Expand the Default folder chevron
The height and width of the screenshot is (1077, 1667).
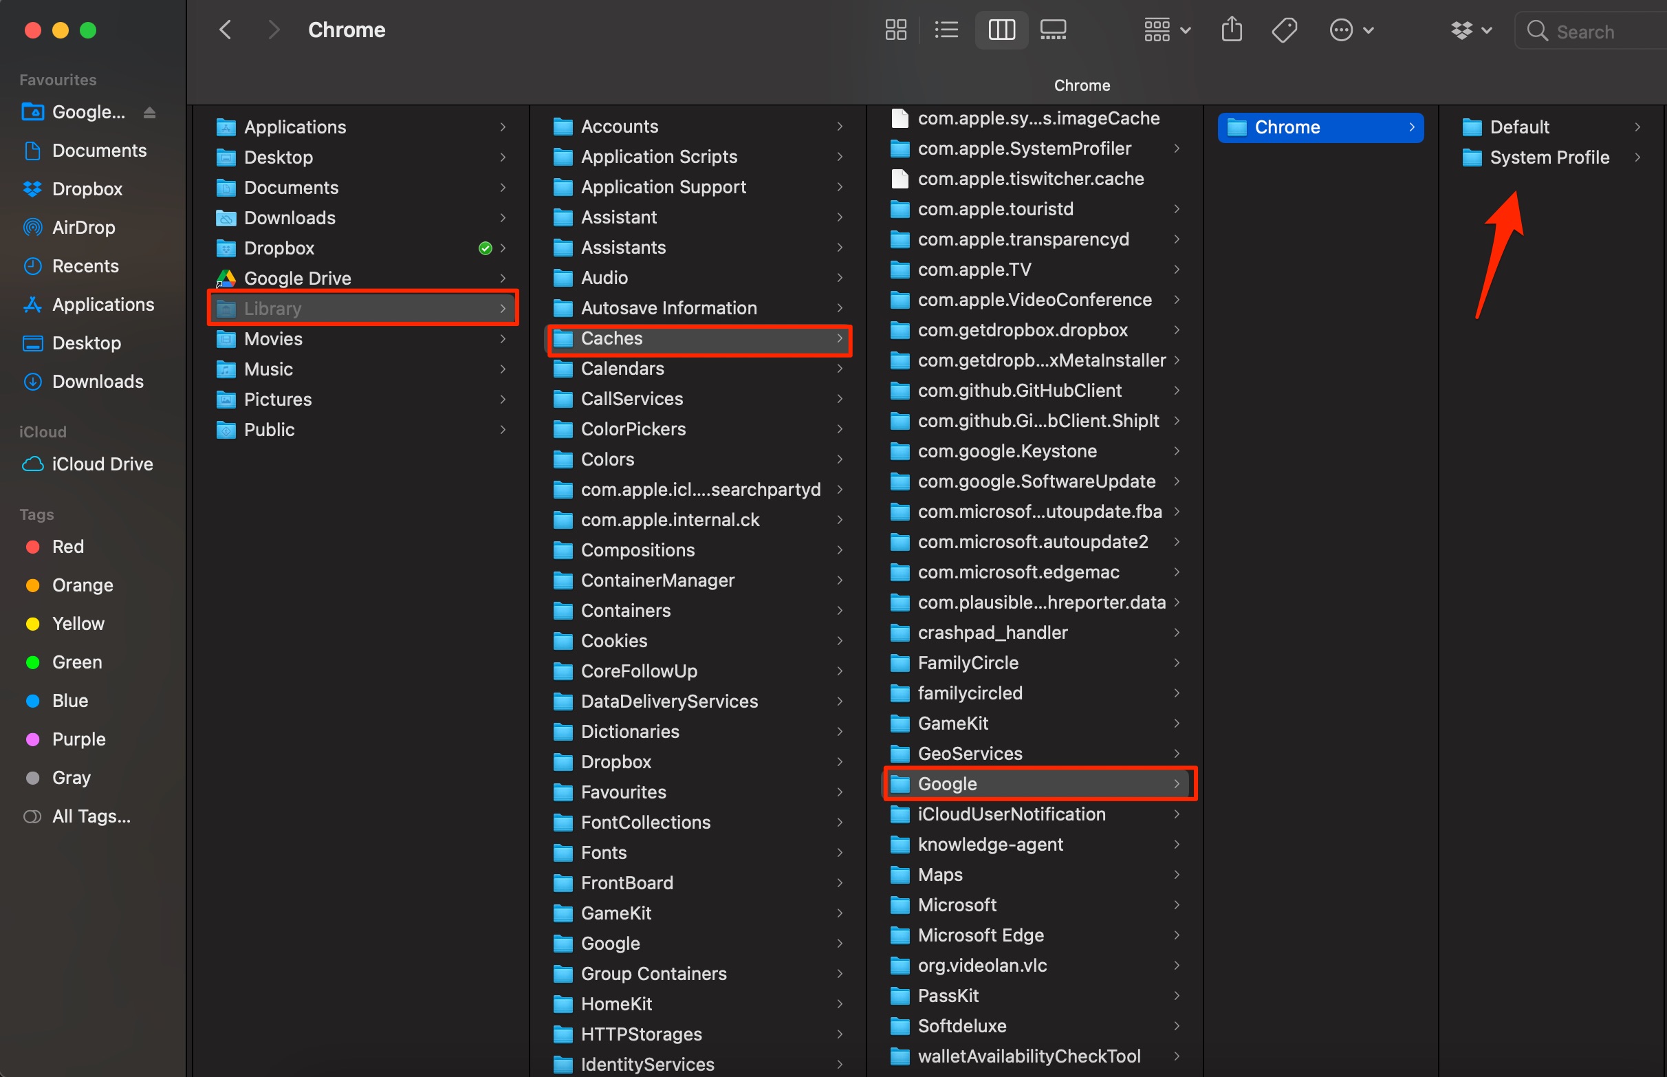[1637, 127]
